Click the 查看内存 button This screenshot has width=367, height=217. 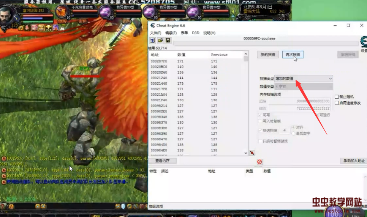[163, 160]
